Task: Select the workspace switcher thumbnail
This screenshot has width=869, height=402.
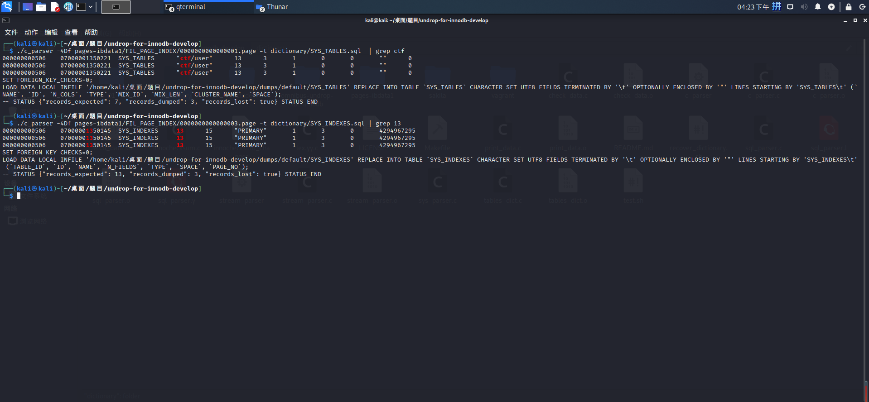Action: (x=116, y=7)
